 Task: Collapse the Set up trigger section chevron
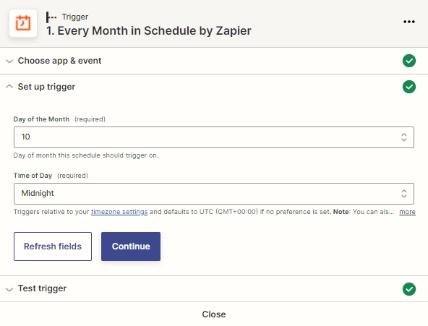coord(9,87)
